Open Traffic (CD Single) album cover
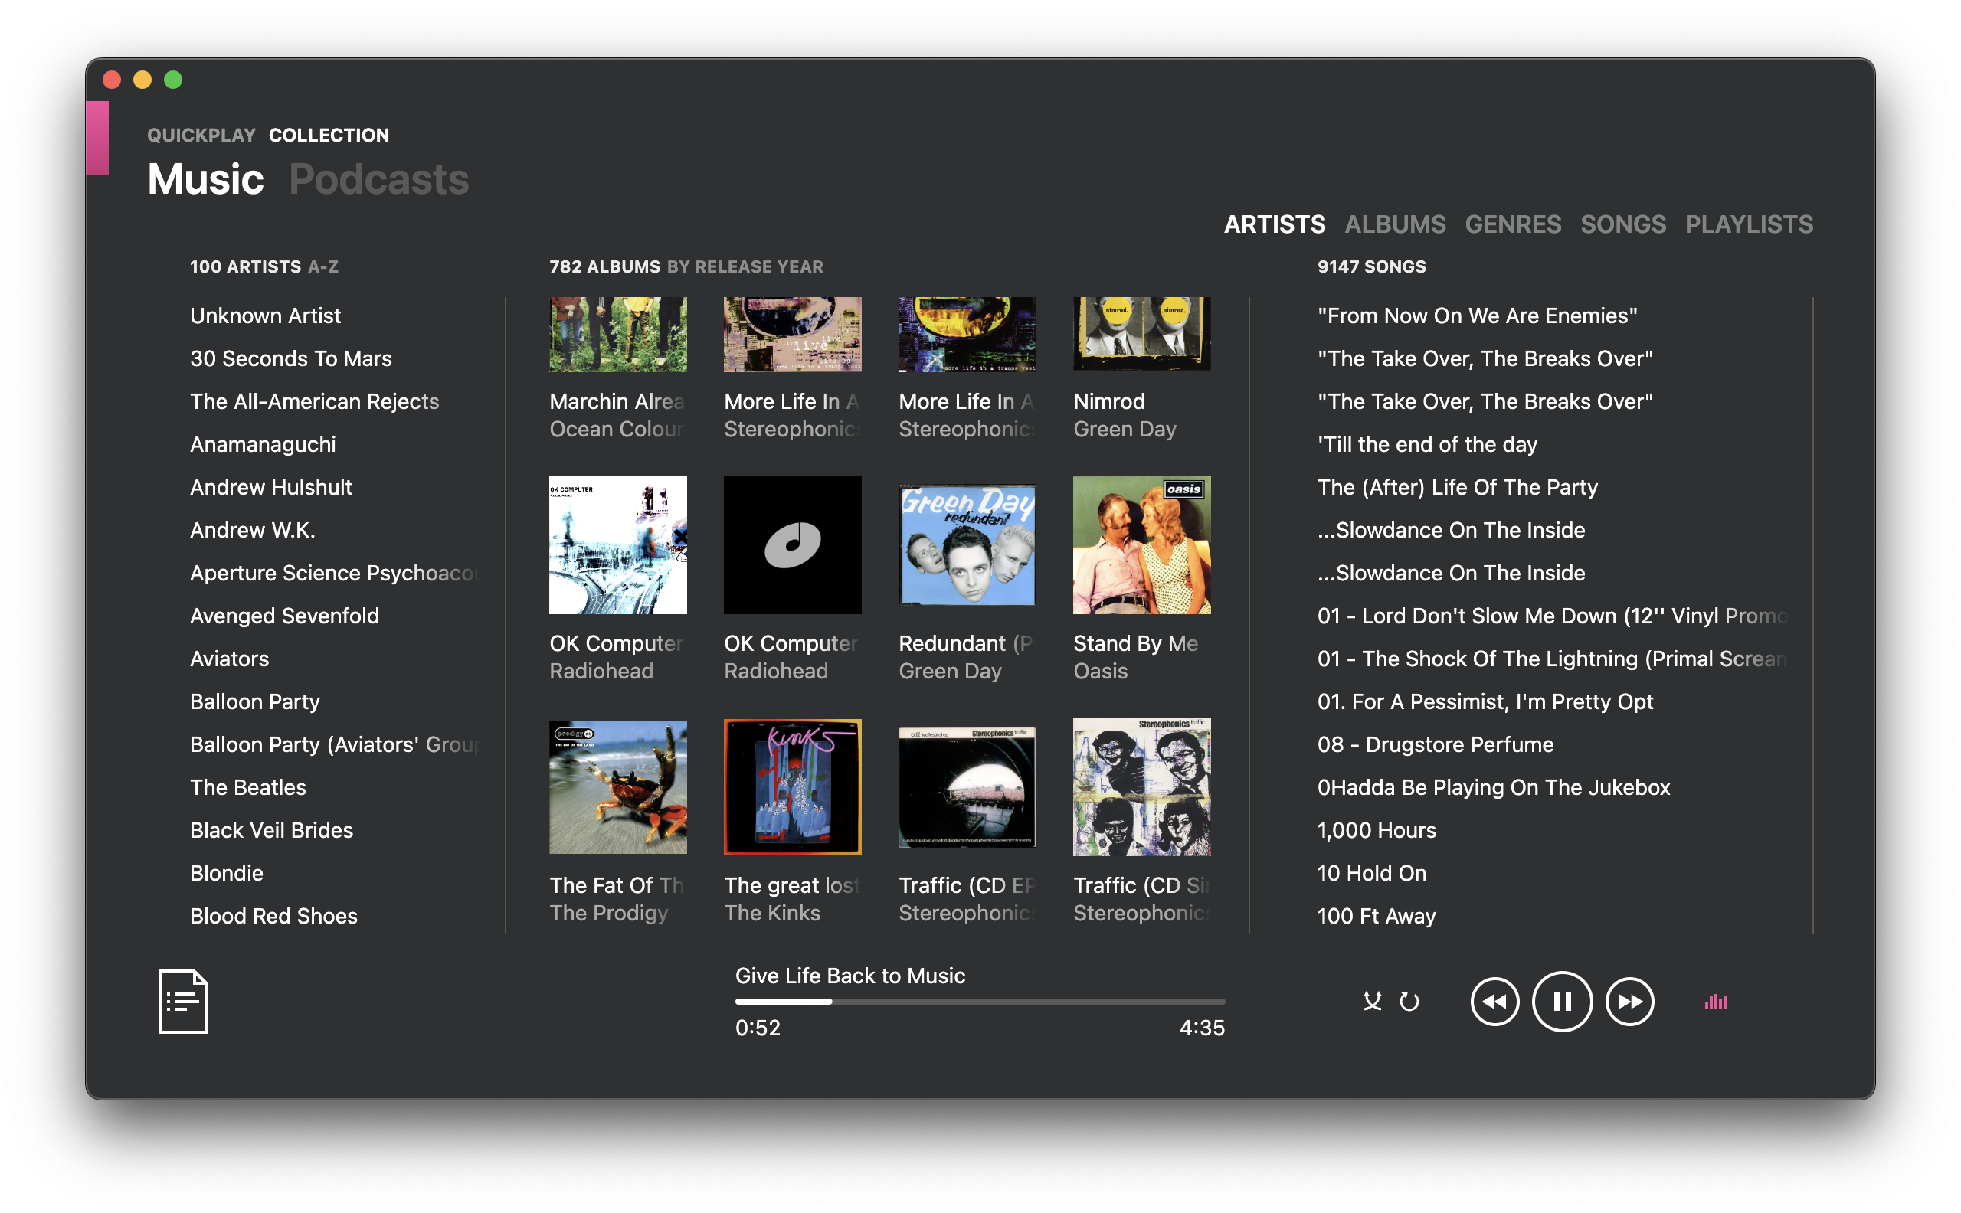The image size is (1961, 1213). coord(1142,787)
